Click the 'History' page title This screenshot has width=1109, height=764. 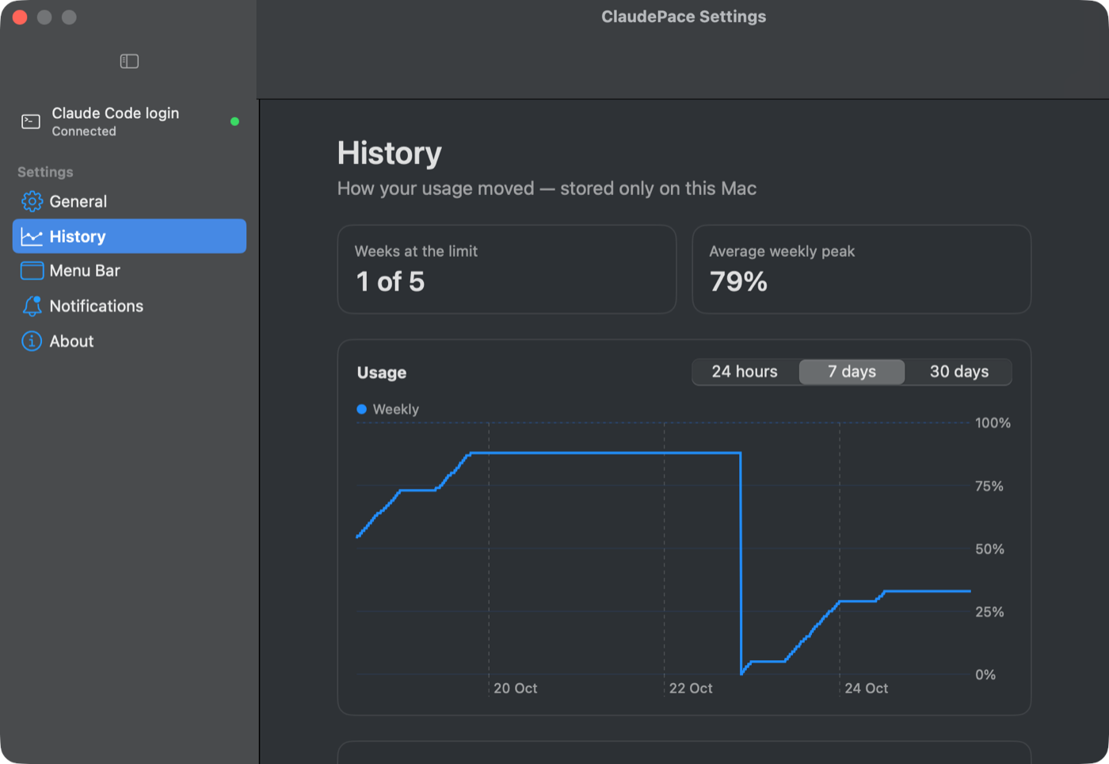tap(389, 153)
